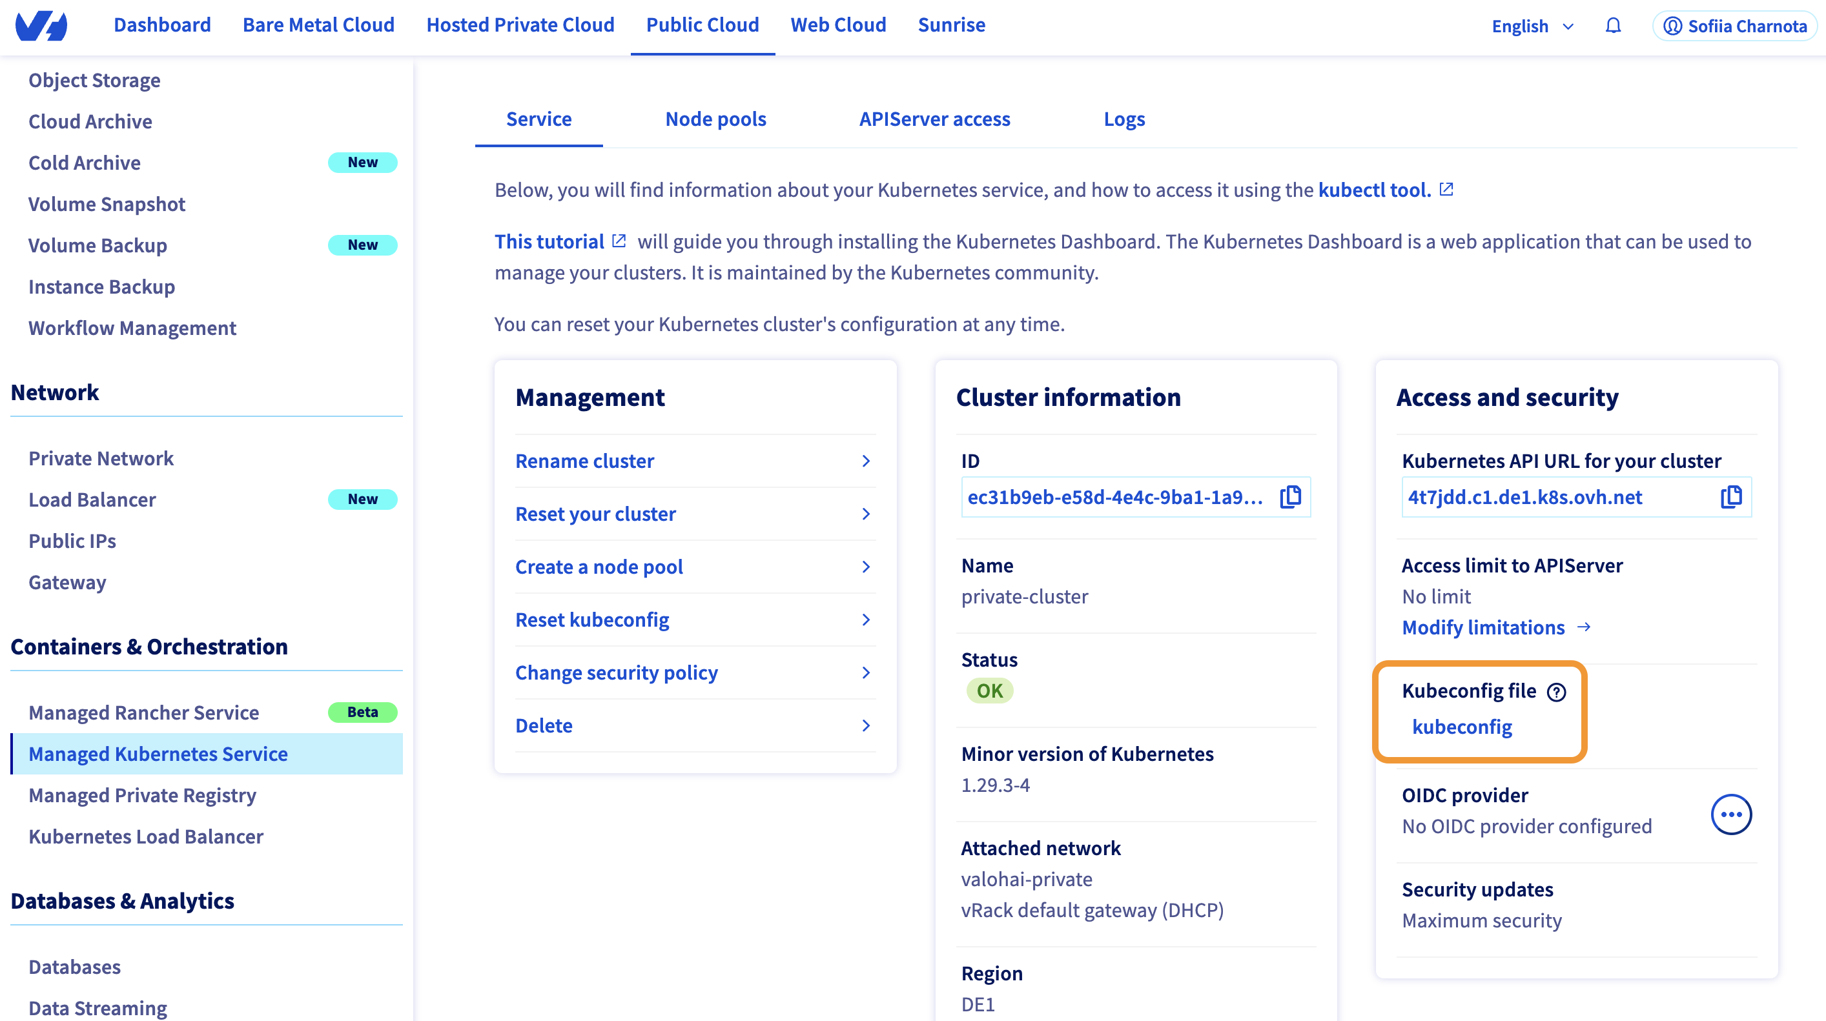The image size is (1826, 1021).
Task: Click Reset kubeconfig link
Action: pyautogui.click(x=592, y=620)
